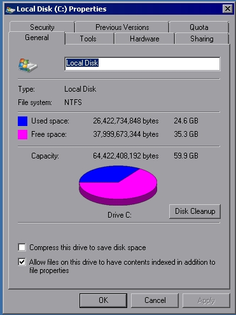Click the '59.9 GB' capacity text
This screenshot has height=315, width=236.
click(186, 156)
